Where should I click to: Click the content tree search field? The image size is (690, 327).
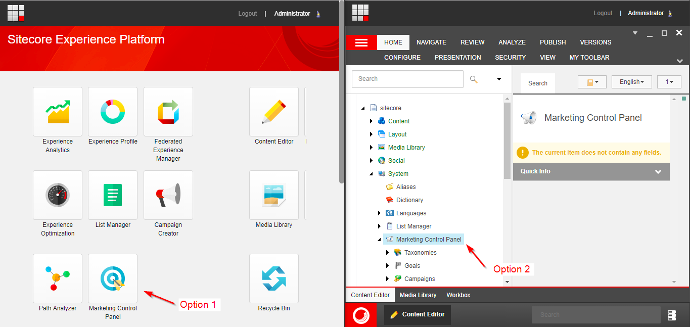click(407, 79)
